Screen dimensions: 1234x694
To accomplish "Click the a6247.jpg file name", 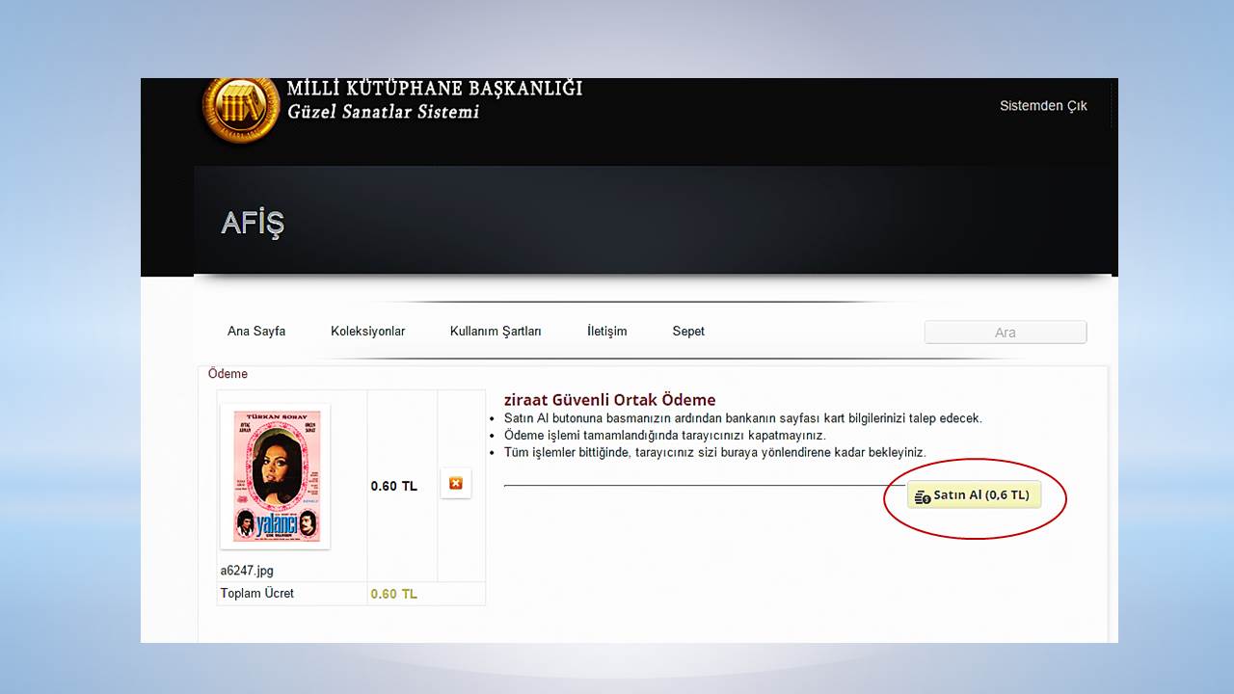I will pyautogui.click(x=247, y=571).
